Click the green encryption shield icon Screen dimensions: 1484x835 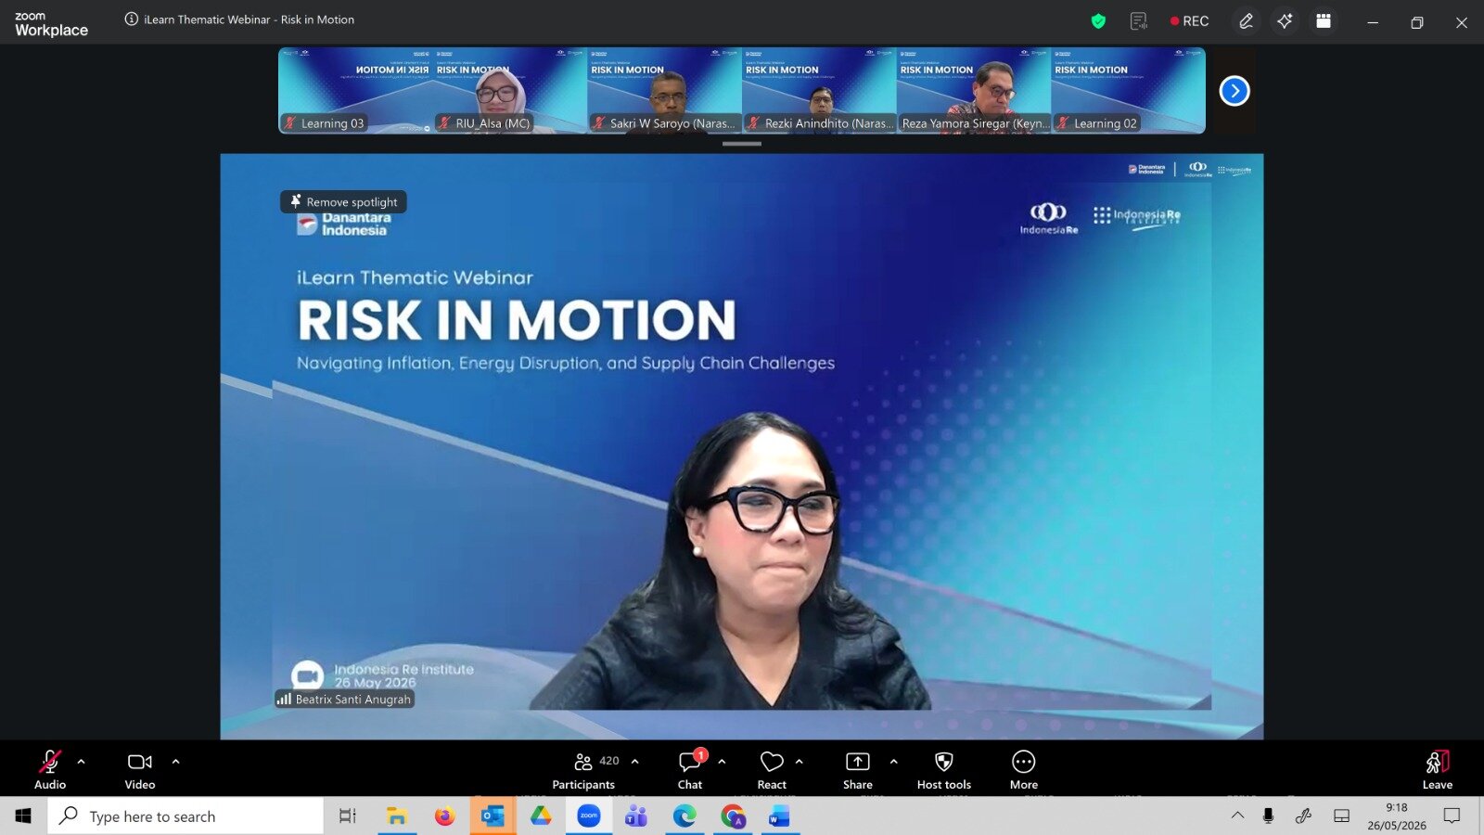pyautogui.click(x=1098, y=21)
